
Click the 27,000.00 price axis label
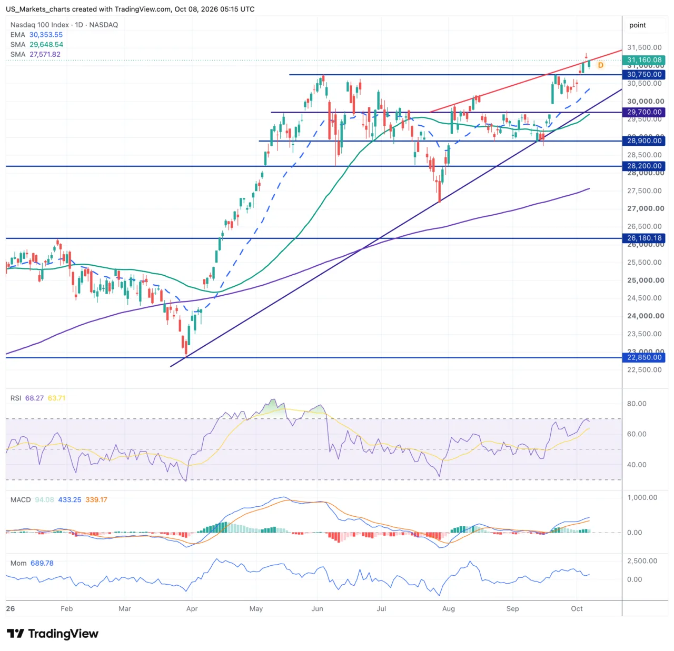(646, 208)
